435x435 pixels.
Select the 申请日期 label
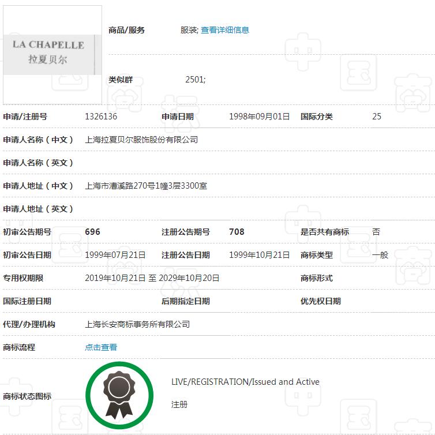[178, 117]
